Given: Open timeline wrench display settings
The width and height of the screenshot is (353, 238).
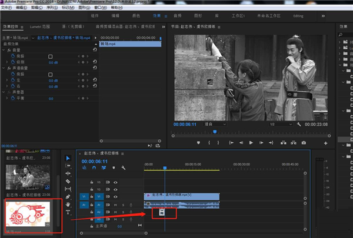Looking at the screenshot, I should click(124, 167).
